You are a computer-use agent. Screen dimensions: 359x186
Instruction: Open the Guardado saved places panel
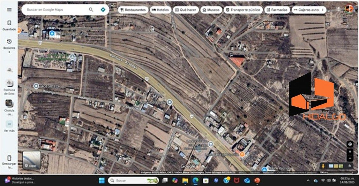[9, 25]
